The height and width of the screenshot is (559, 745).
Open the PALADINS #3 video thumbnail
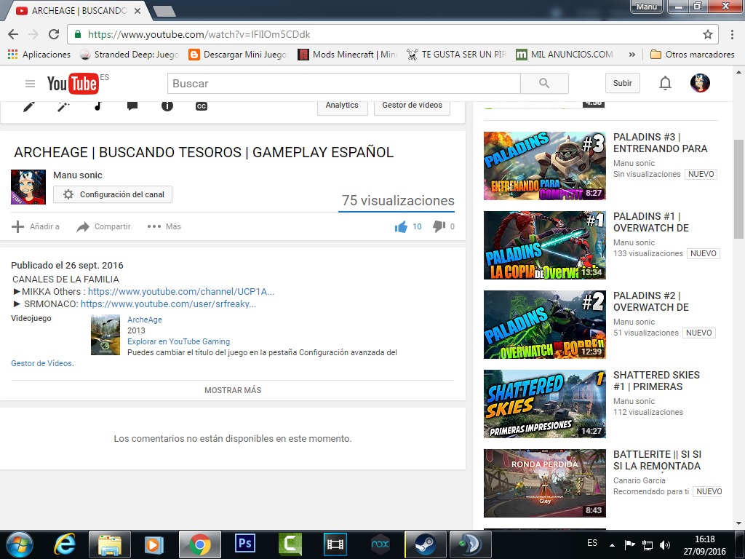tap(544, 166)
